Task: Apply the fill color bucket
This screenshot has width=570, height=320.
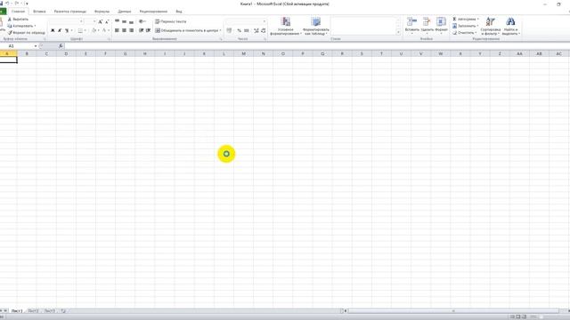Action: coord(94,30)
